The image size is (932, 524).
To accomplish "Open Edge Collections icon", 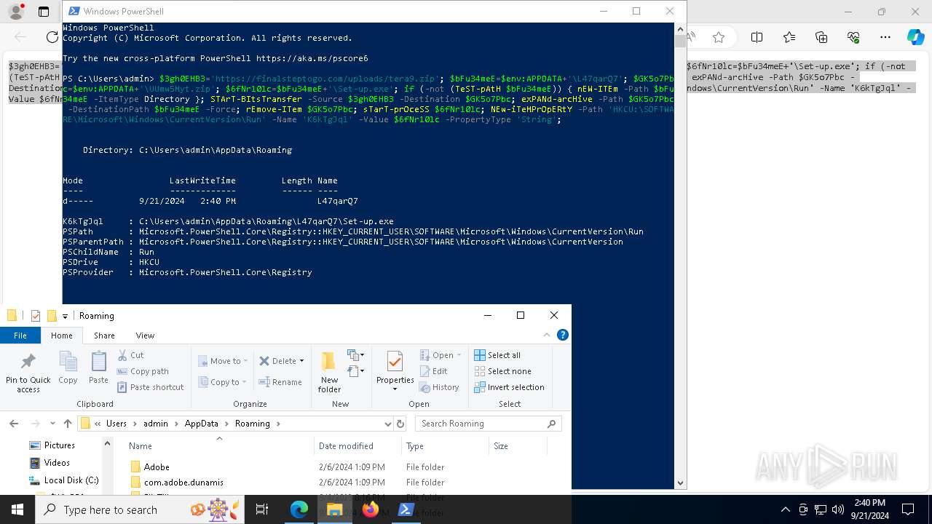I will tap(821, 37).
